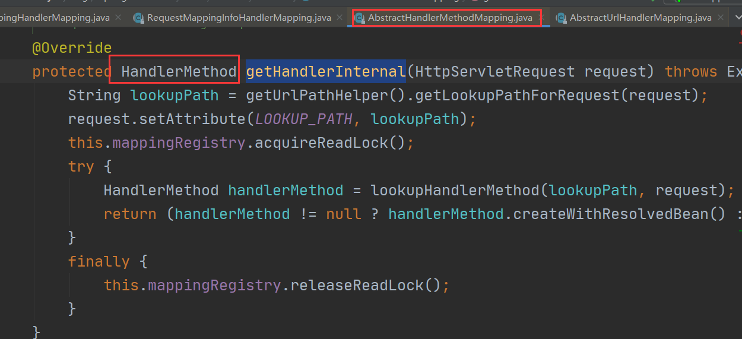The height and width of the screenshot is (339, 742).
Task: Click the LOOKUP_PATH constant
Action: (x=304, y=119)
